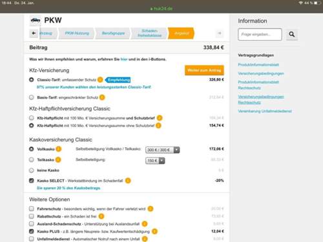
Task: Open the Vereinbarung Unfallmeldedienst link
Action: [x=265, y=111]
